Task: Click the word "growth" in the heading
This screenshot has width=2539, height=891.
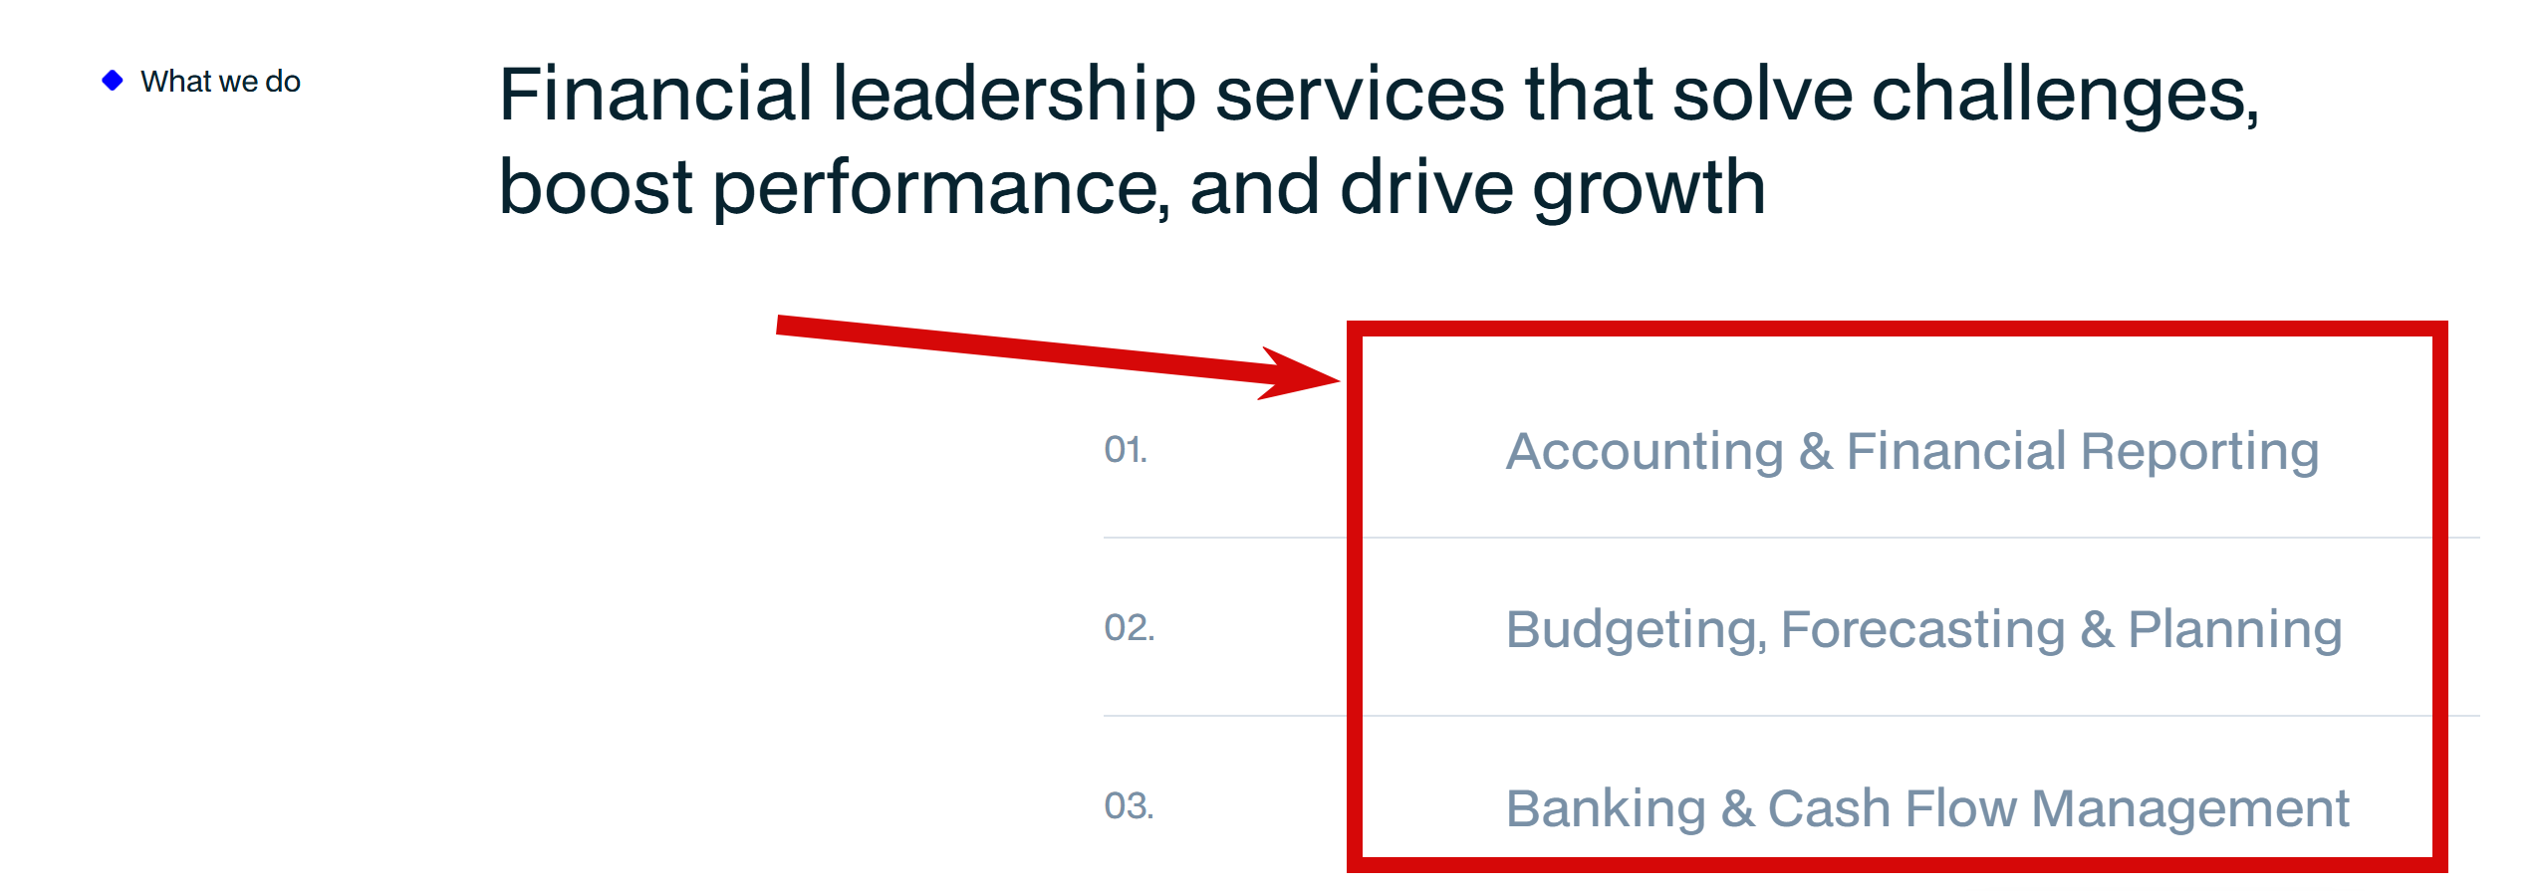Action: pos(1649,189)
